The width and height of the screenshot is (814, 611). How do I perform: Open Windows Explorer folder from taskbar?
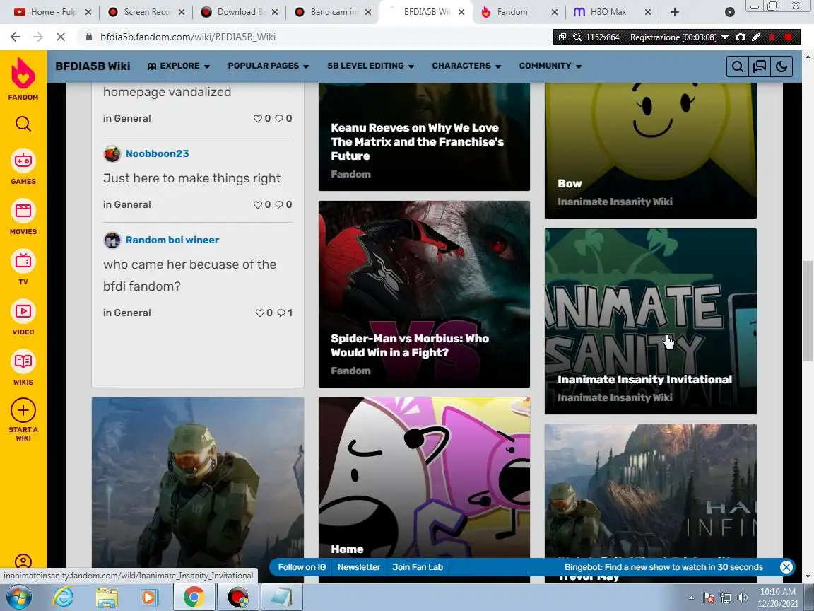(107, 597)
